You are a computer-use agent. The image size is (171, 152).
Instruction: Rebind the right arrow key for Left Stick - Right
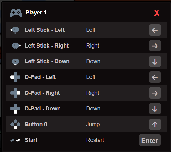(155, 46)
